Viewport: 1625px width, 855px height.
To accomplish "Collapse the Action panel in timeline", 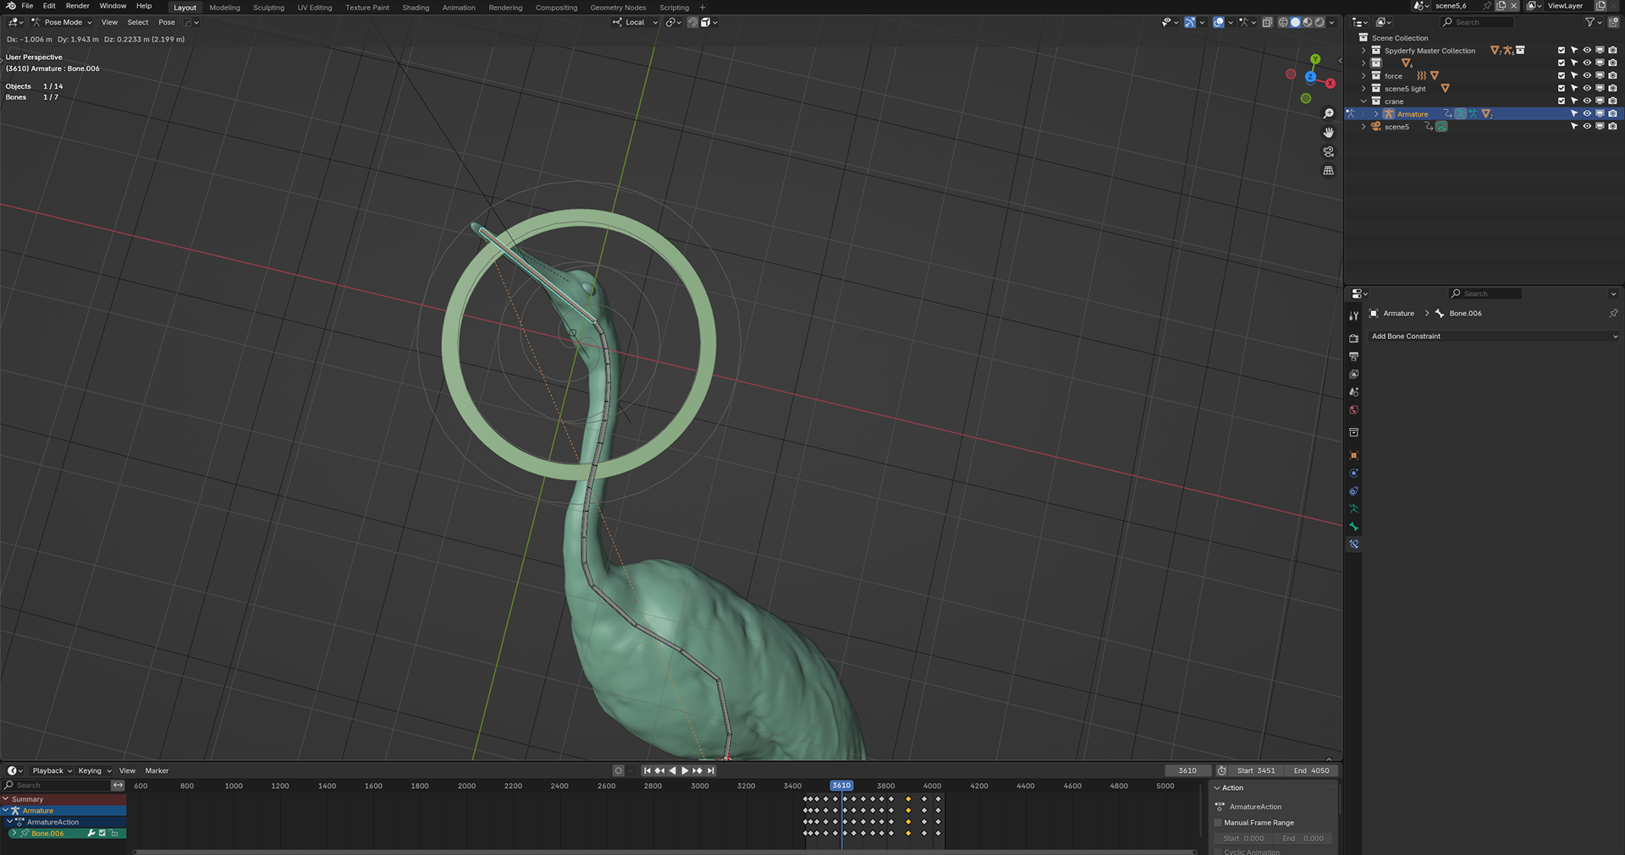I will 1218,788.
